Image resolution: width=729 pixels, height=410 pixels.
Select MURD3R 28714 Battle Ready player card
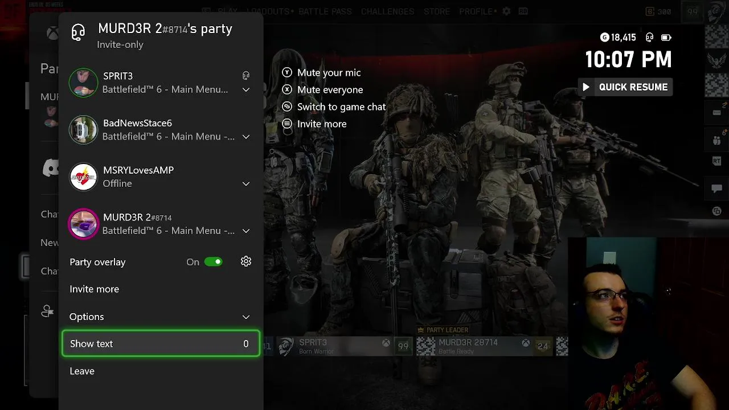point(484,346)
